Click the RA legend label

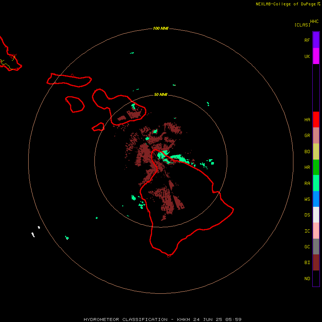[x=307, y=184]
